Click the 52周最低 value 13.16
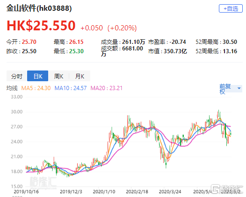Screen dimensions: 246x197 [x=230, y=51]
